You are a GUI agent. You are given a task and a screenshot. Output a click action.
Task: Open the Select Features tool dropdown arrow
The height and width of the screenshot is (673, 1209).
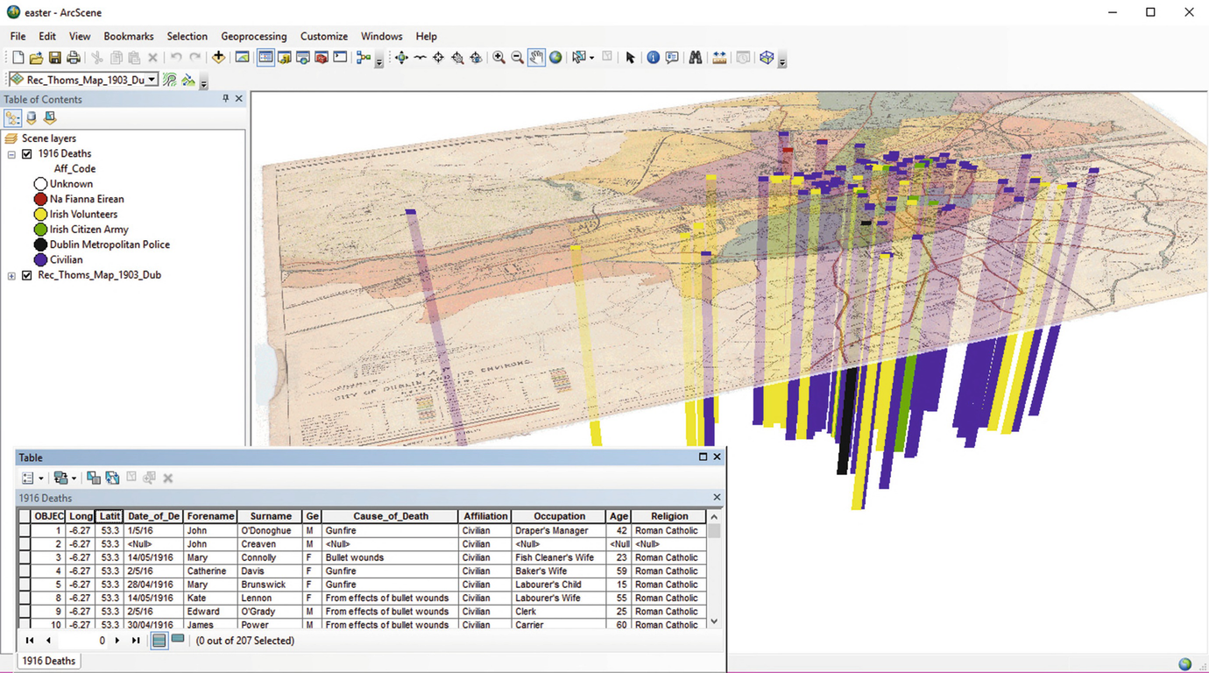[592, 58]
